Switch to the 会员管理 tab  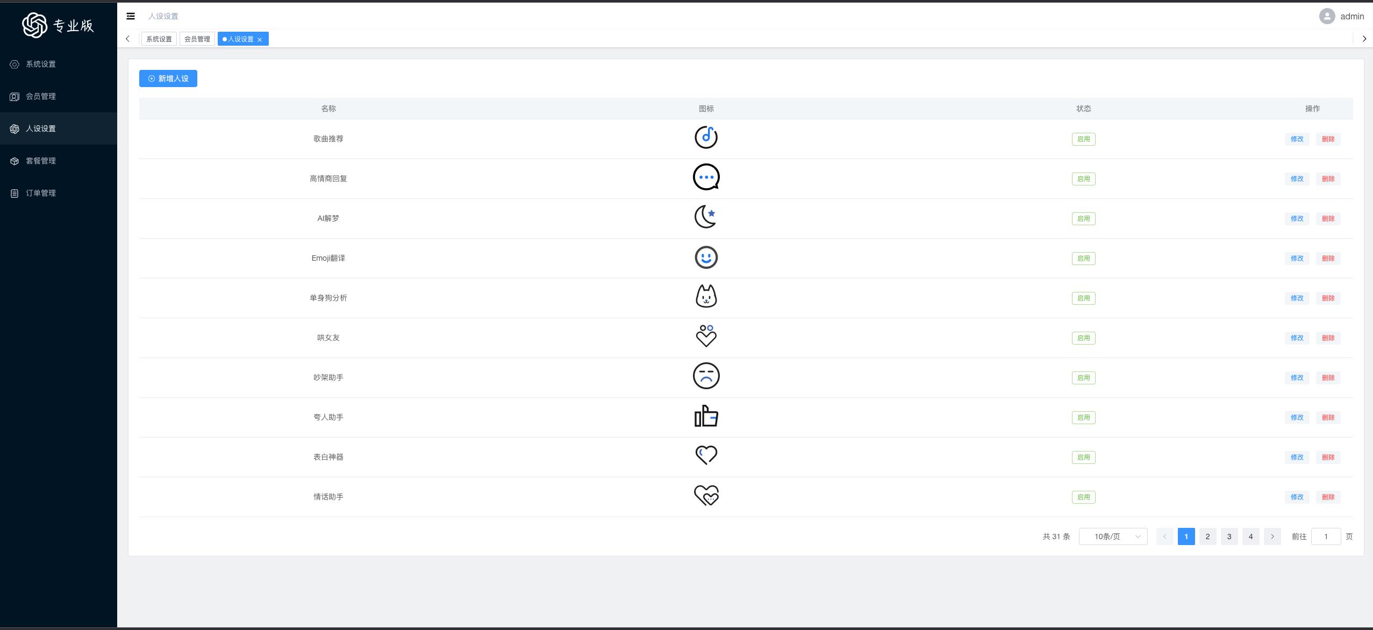(x=197, y=39)
